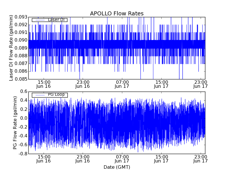Click the APOLLO Flow Rates title

pyautogui.click(x=117, y=13)
